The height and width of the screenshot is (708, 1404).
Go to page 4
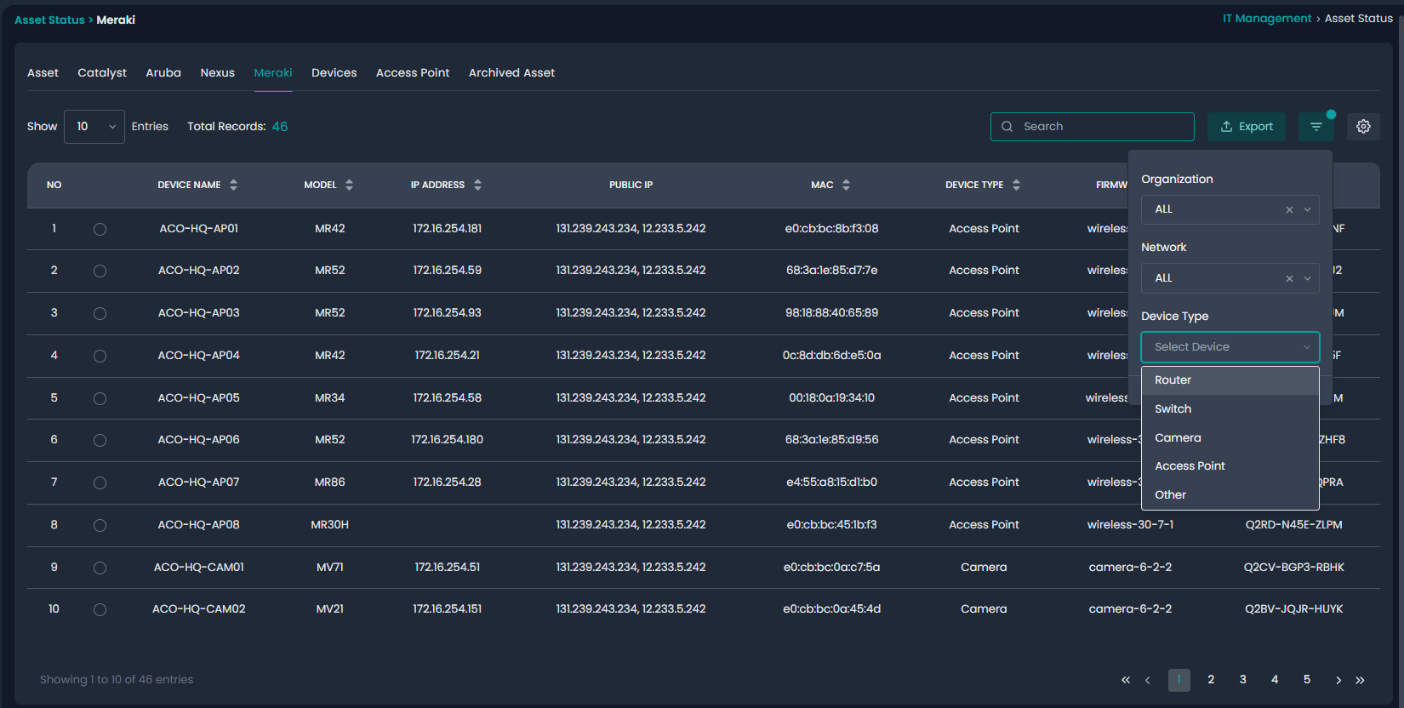click(1275, 680)
